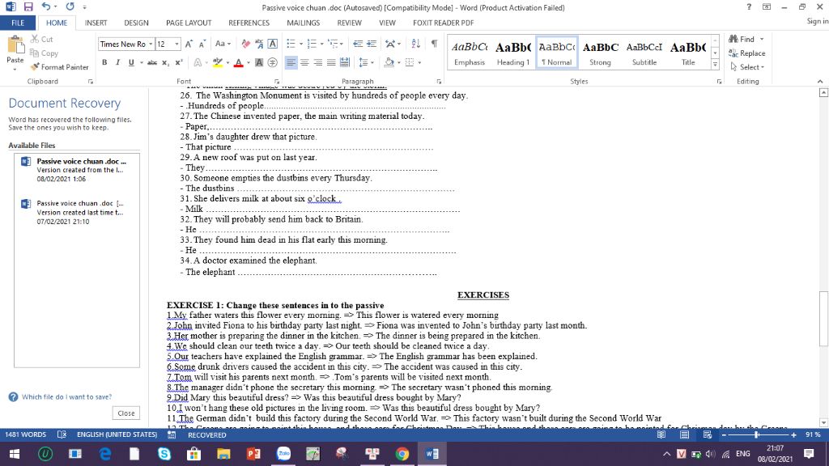The height and width of the screenshot is (466, 829).
Task: Switch to the FOXIT READER PDF tab
Action: 443,23
